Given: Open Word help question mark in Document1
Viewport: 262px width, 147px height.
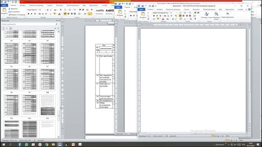Looking at the screenshot, I should (x=249, y=9).
